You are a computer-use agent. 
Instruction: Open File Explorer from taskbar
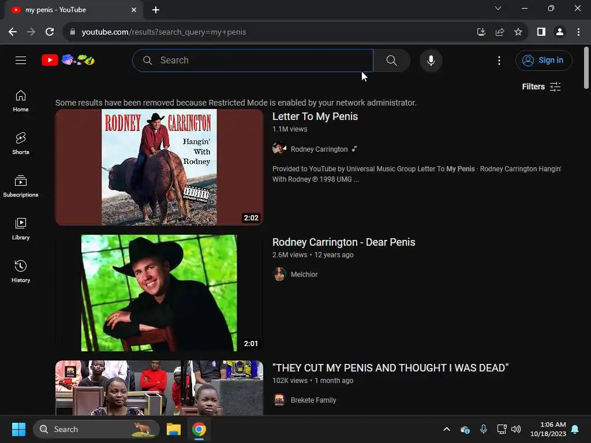tap(174, 429)
